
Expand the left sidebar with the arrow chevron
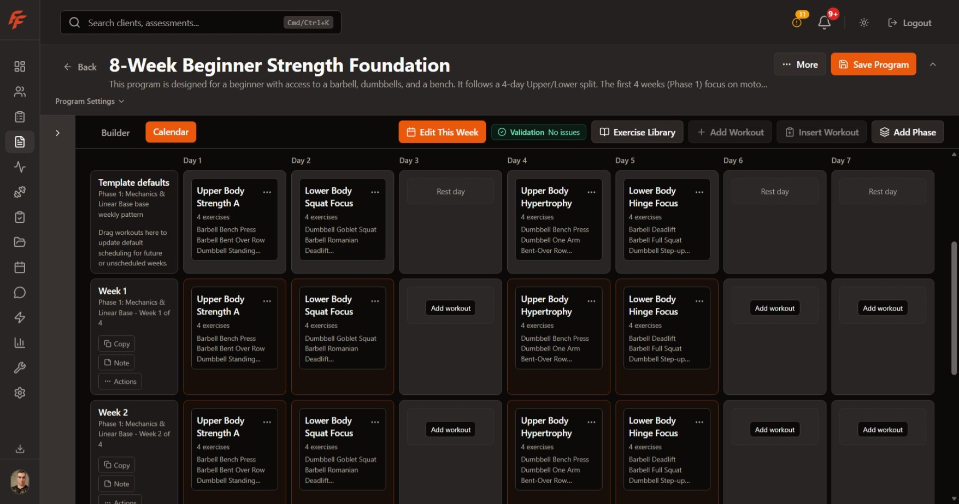[x=57, y=132]
